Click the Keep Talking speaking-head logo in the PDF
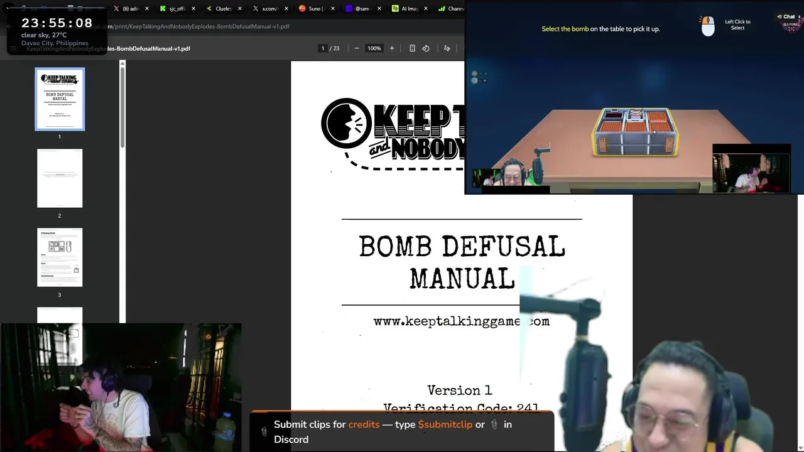The image size is (804, 452). pyautogui.click(x=346, y=123)
